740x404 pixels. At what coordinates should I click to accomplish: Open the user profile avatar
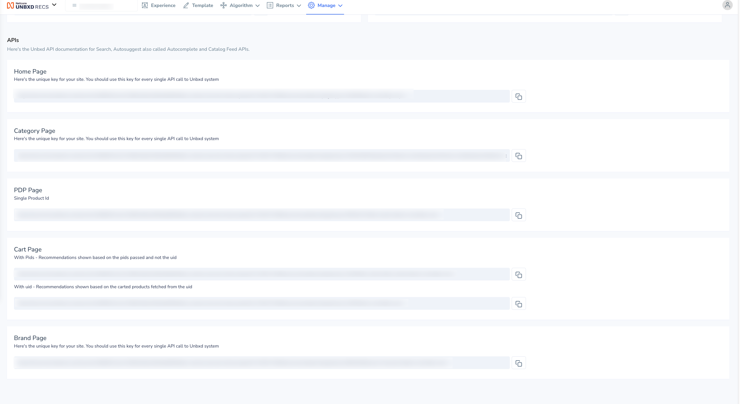coord(727,5)
